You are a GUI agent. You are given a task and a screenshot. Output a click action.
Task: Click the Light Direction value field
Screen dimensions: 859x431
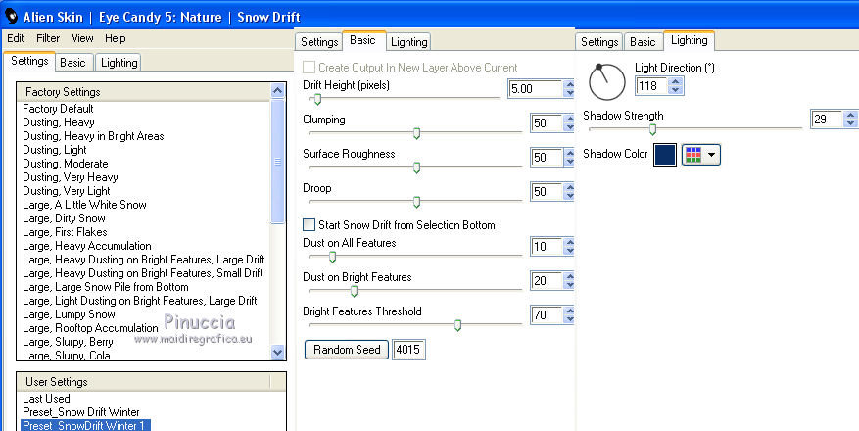pos(651,86)
